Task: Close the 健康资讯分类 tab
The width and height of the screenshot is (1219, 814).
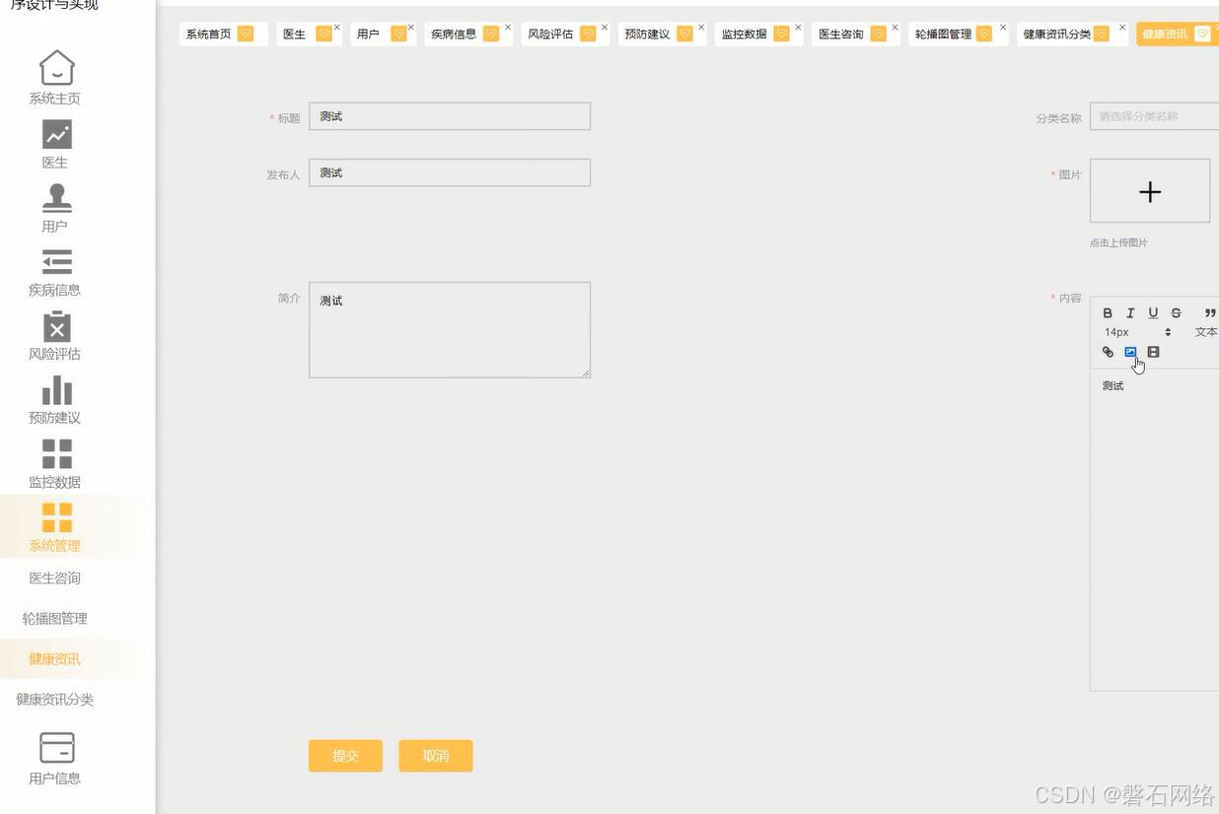Action: click(x=1122, y=28)
